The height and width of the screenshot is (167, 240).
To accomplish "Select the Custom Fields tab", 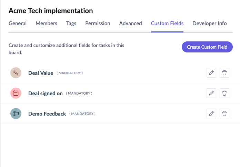I will tap(167, 23).
